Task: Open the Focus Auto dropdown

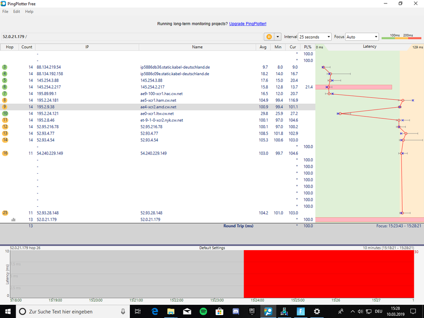Action: point(362,37)
